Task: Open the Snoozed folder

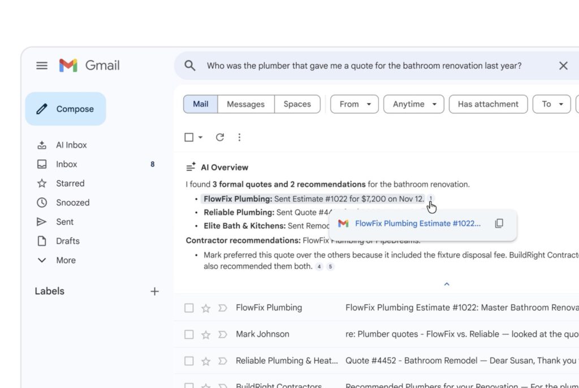Action: click(73, 203)
